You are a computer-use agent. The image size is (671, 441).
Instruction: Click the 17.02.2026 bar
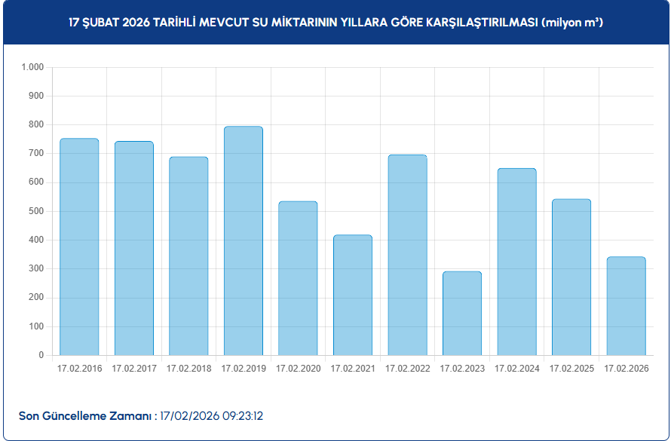click(626, 306)
